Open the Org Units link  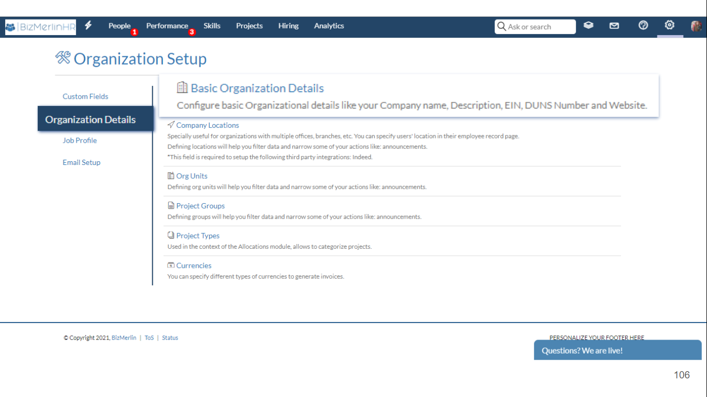[192, 175]
